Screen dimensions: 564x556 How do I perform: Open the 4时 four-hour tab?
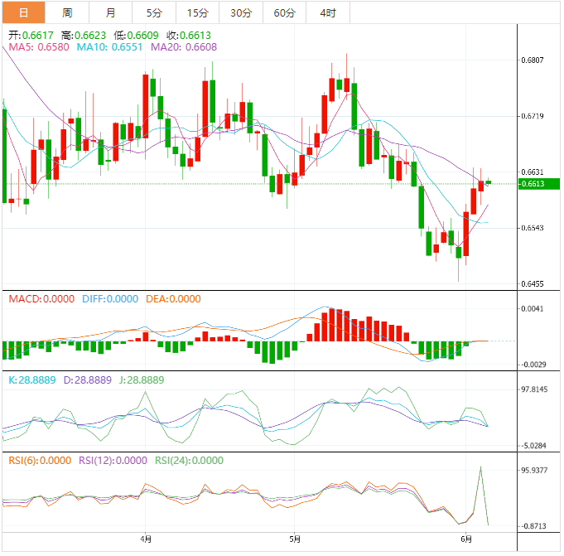pos(327,12)
